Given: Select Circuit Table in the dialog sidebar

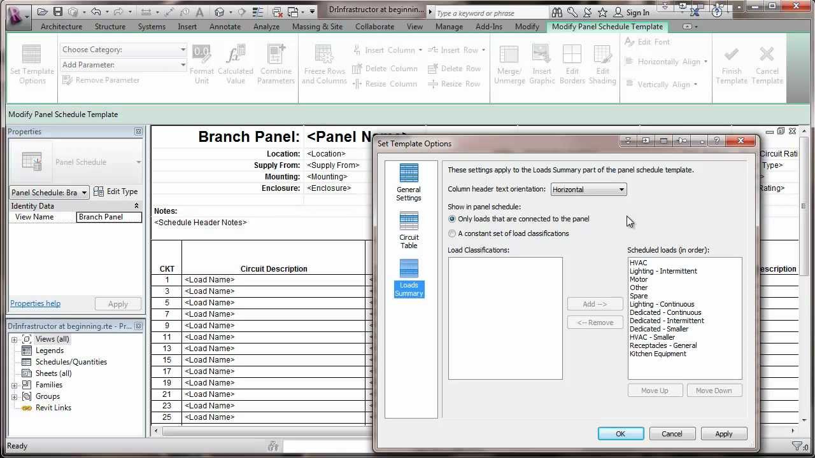Looking at the screenshot, I should tap(409, 230).
